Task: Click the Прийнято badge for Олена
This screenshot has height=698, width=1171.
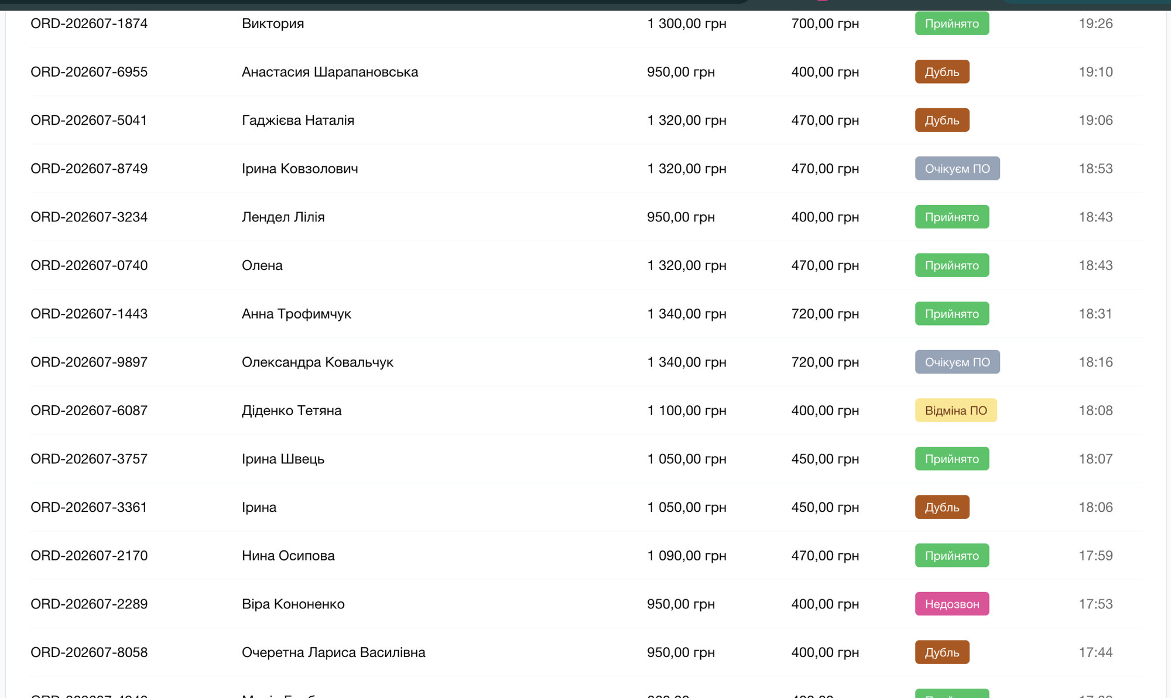Action: coord(952,265)
